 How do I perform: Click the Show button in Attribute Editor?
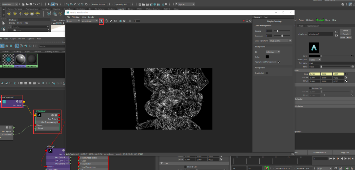pos(343,37)
